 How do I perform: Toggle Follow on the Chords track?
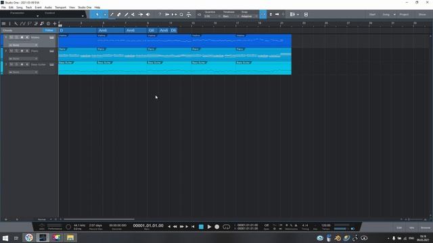(49, 30)
